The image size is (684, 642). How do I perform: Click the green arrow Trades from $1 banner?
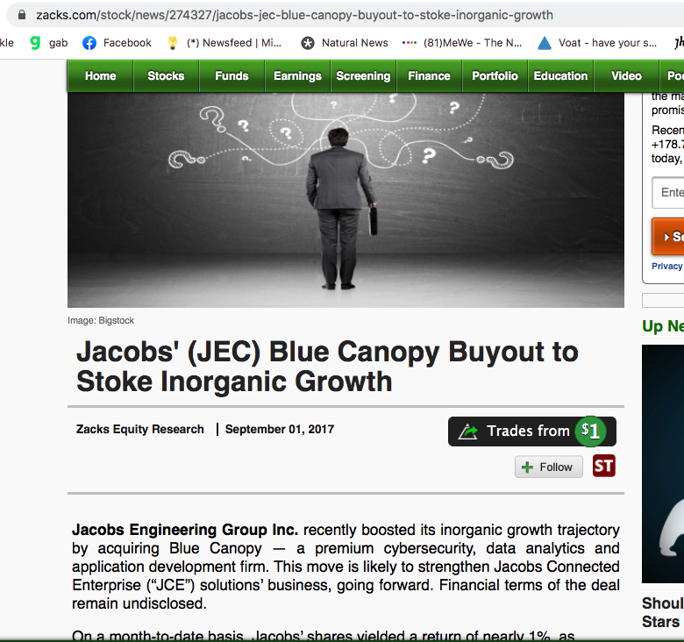click(x=532, y=432)
